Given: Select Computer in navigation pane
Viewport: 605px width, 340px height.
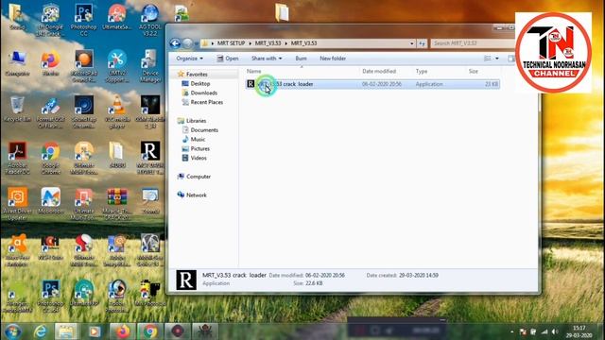Looking at the screenshot, I should [x=198, y=177].
